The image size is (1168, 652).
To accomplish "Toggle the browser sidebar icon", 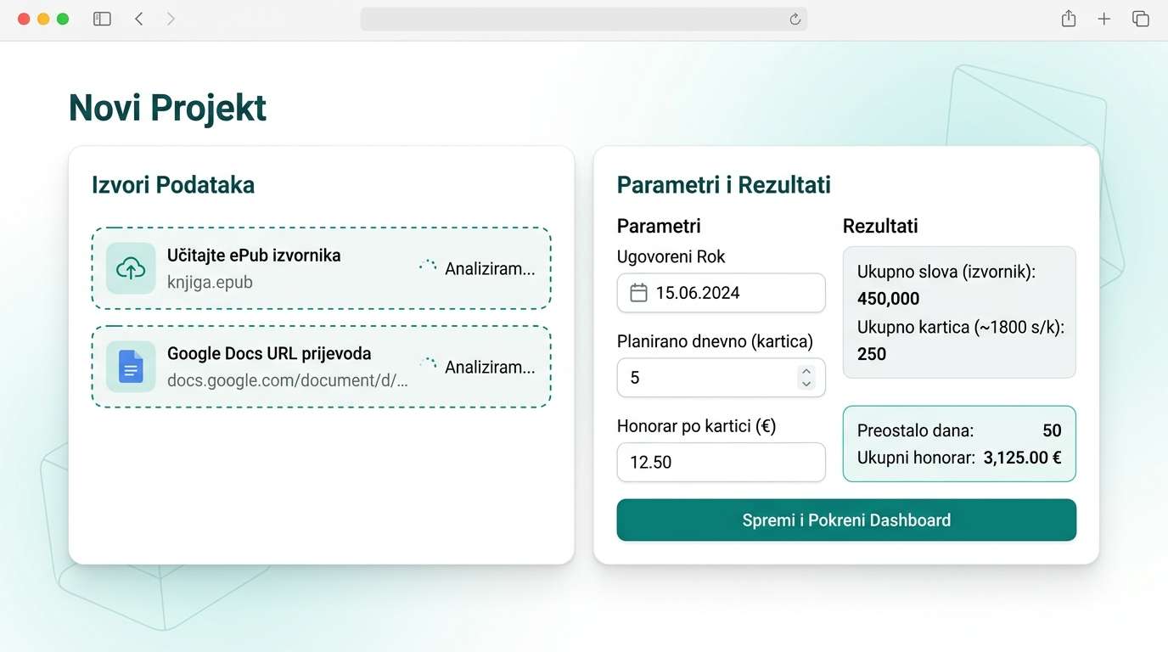I will [x=102, y=19].
